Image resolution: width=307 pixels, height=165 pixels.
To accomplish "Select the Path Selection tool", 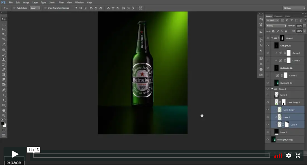I will point(4,100).
